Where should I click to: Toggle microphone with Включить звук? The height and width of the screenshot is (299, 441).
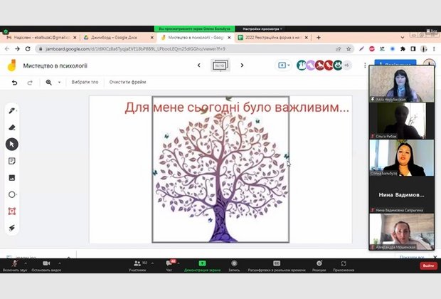14,265
